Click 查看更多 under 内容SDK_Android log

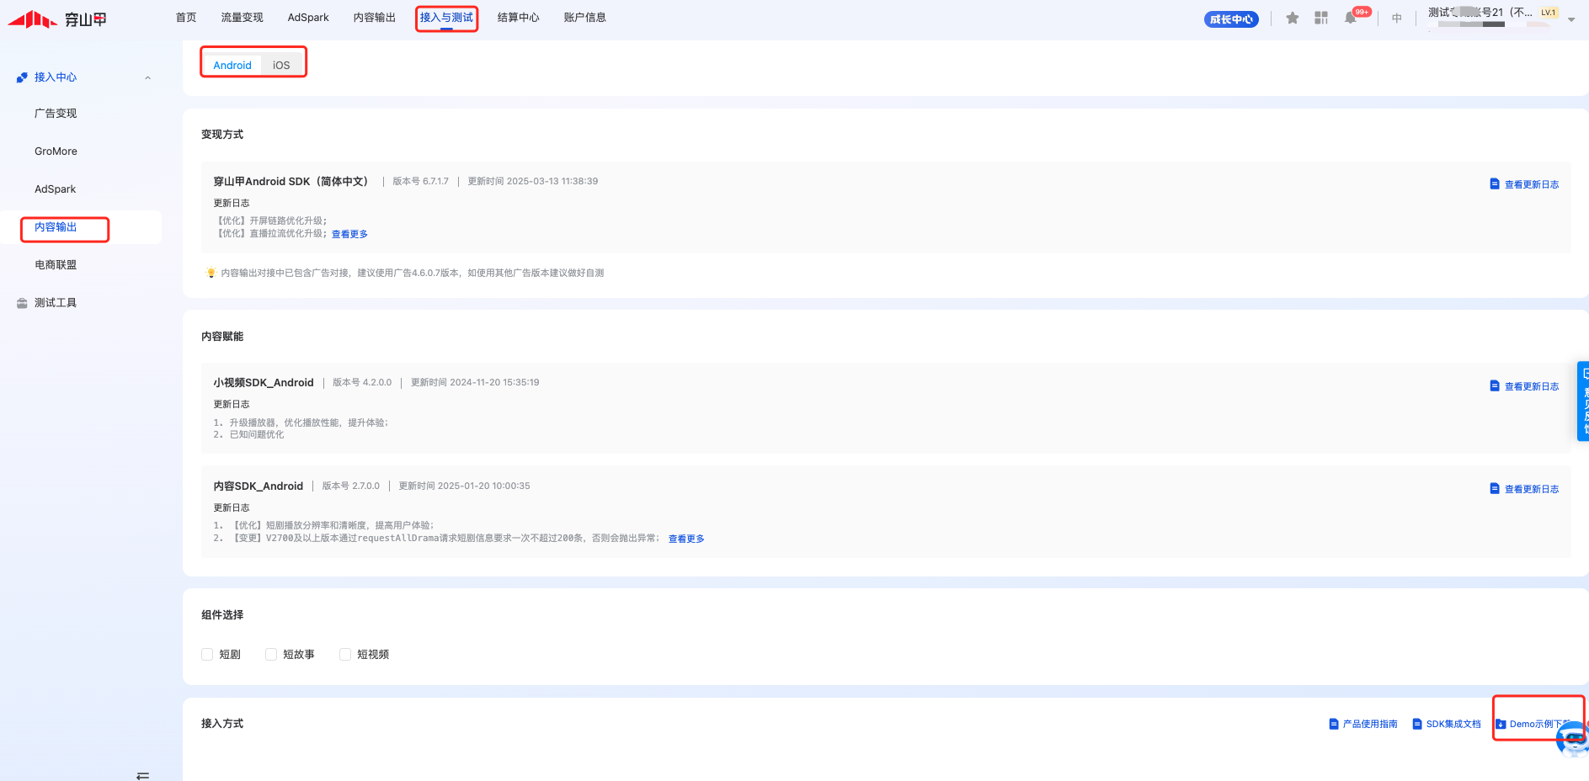(686, 539)
